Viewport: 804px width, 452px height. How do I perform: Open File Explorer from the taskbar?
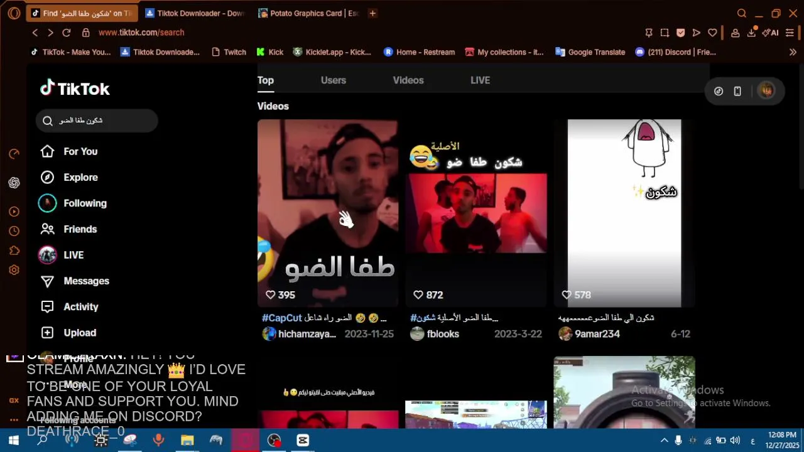pyautogui.click(x=187, y=441)
